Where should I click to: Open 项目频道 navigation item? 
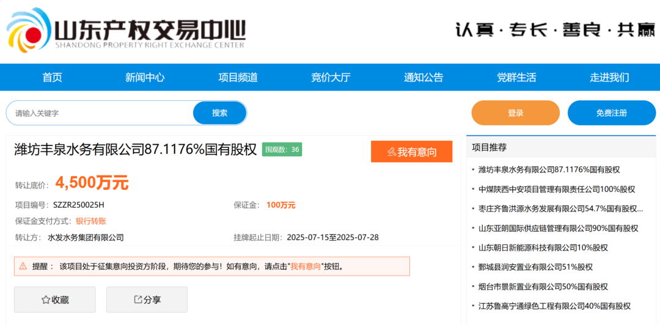(238, 78)
